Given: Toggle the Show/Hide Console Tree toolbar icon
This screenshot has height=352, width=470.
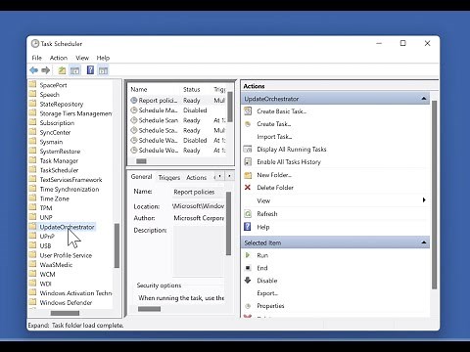Looking at the screenshot, I should point(74,70).
